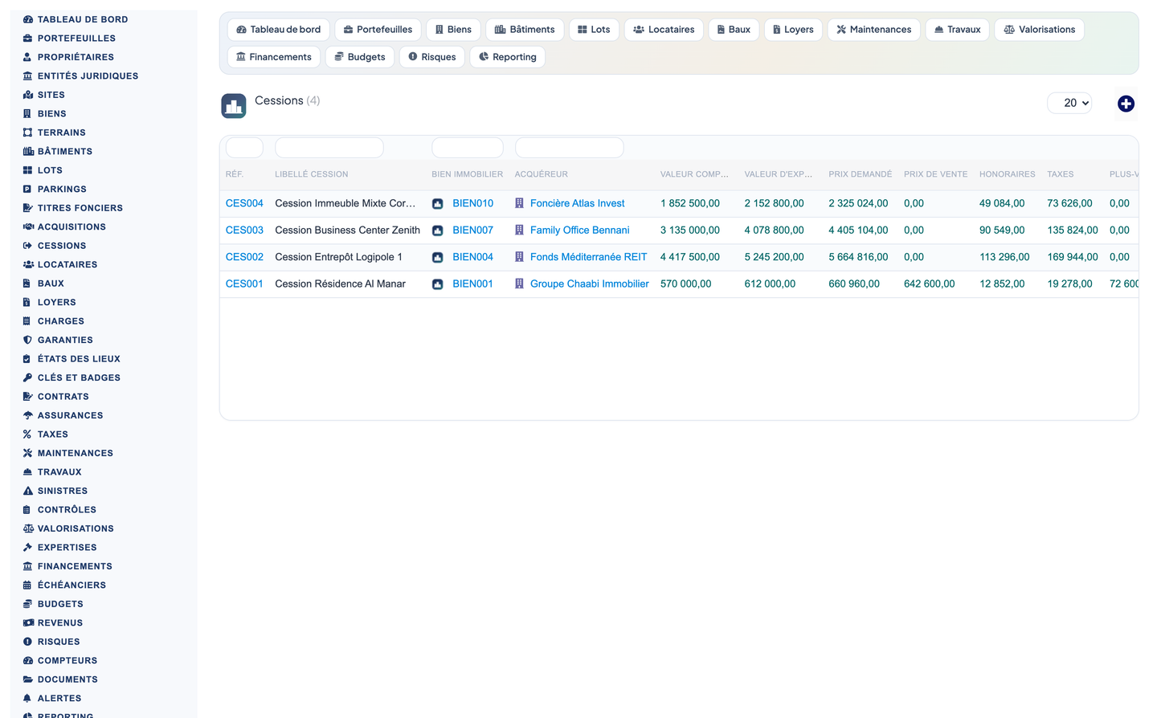
Task: Click the Garanties shield icon
Action: pyautogui.click(x=27, y=341)
